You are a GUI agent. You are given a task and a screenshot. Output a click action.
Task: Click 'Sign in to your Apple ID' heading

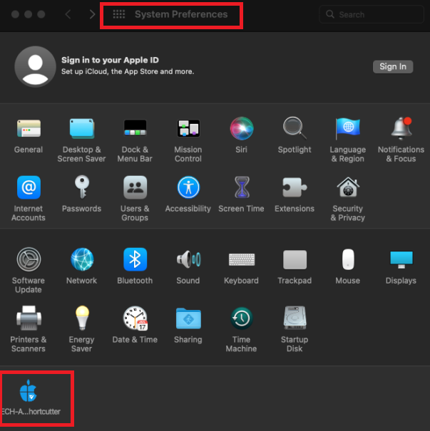tap(110, 60)
